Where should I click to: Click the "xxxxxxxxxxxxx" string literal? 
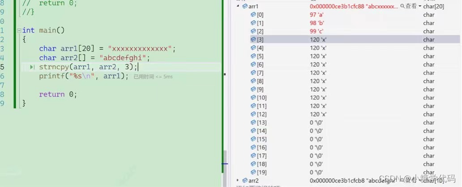click(x=140, y=49)
